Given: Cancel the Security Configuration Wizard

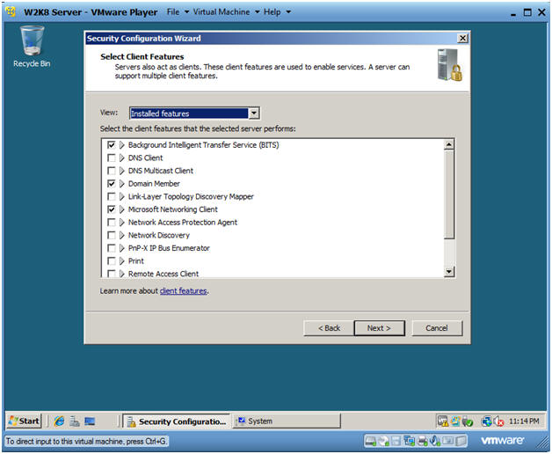Looking at the screenshot, I should 437,328.
